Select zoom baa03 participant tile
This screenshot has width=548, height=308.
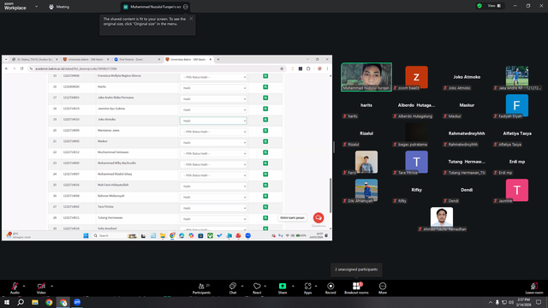coord(416,77)
